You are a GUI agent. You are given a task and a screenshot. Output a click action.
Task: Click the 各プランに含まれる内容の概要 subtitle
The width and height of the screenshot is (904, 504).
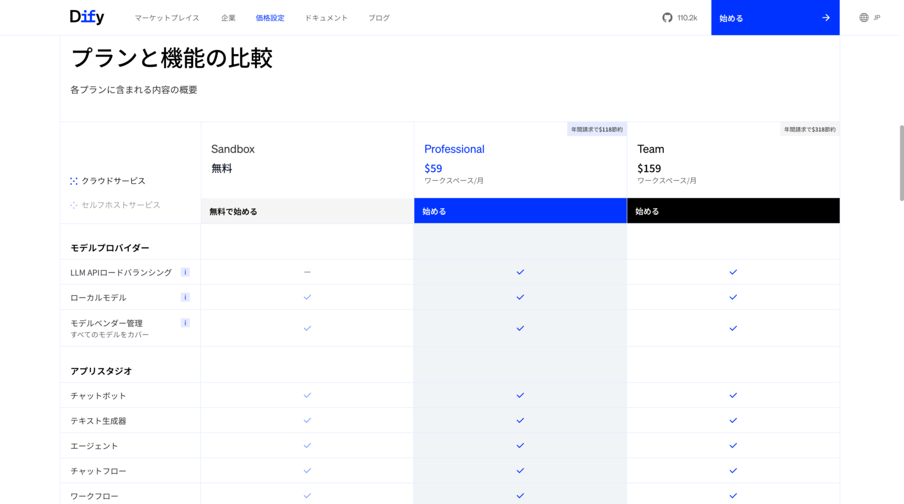pyautogui.click(x=134, y=90)
